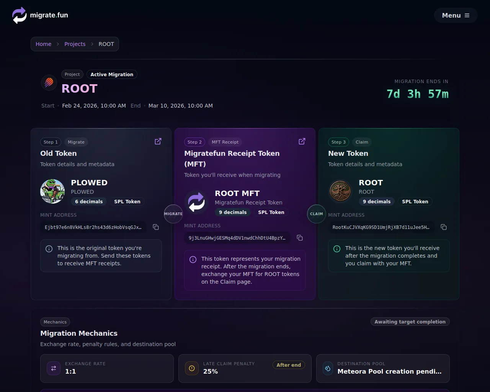Click the Step 1 badge
Image resolution: width=490 pixels, height=392 pixels.
[51, 142]
